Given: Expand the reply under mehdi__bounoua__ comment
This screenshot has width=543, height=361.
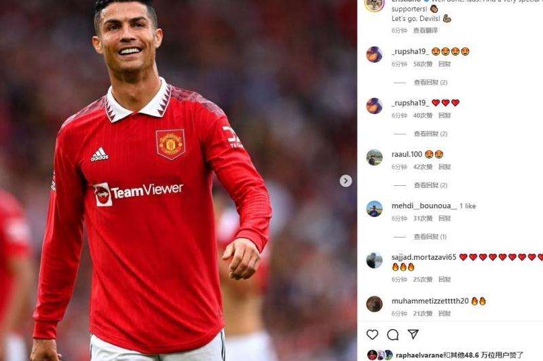Looking at the screenshot, I should (x=430, y=237).
